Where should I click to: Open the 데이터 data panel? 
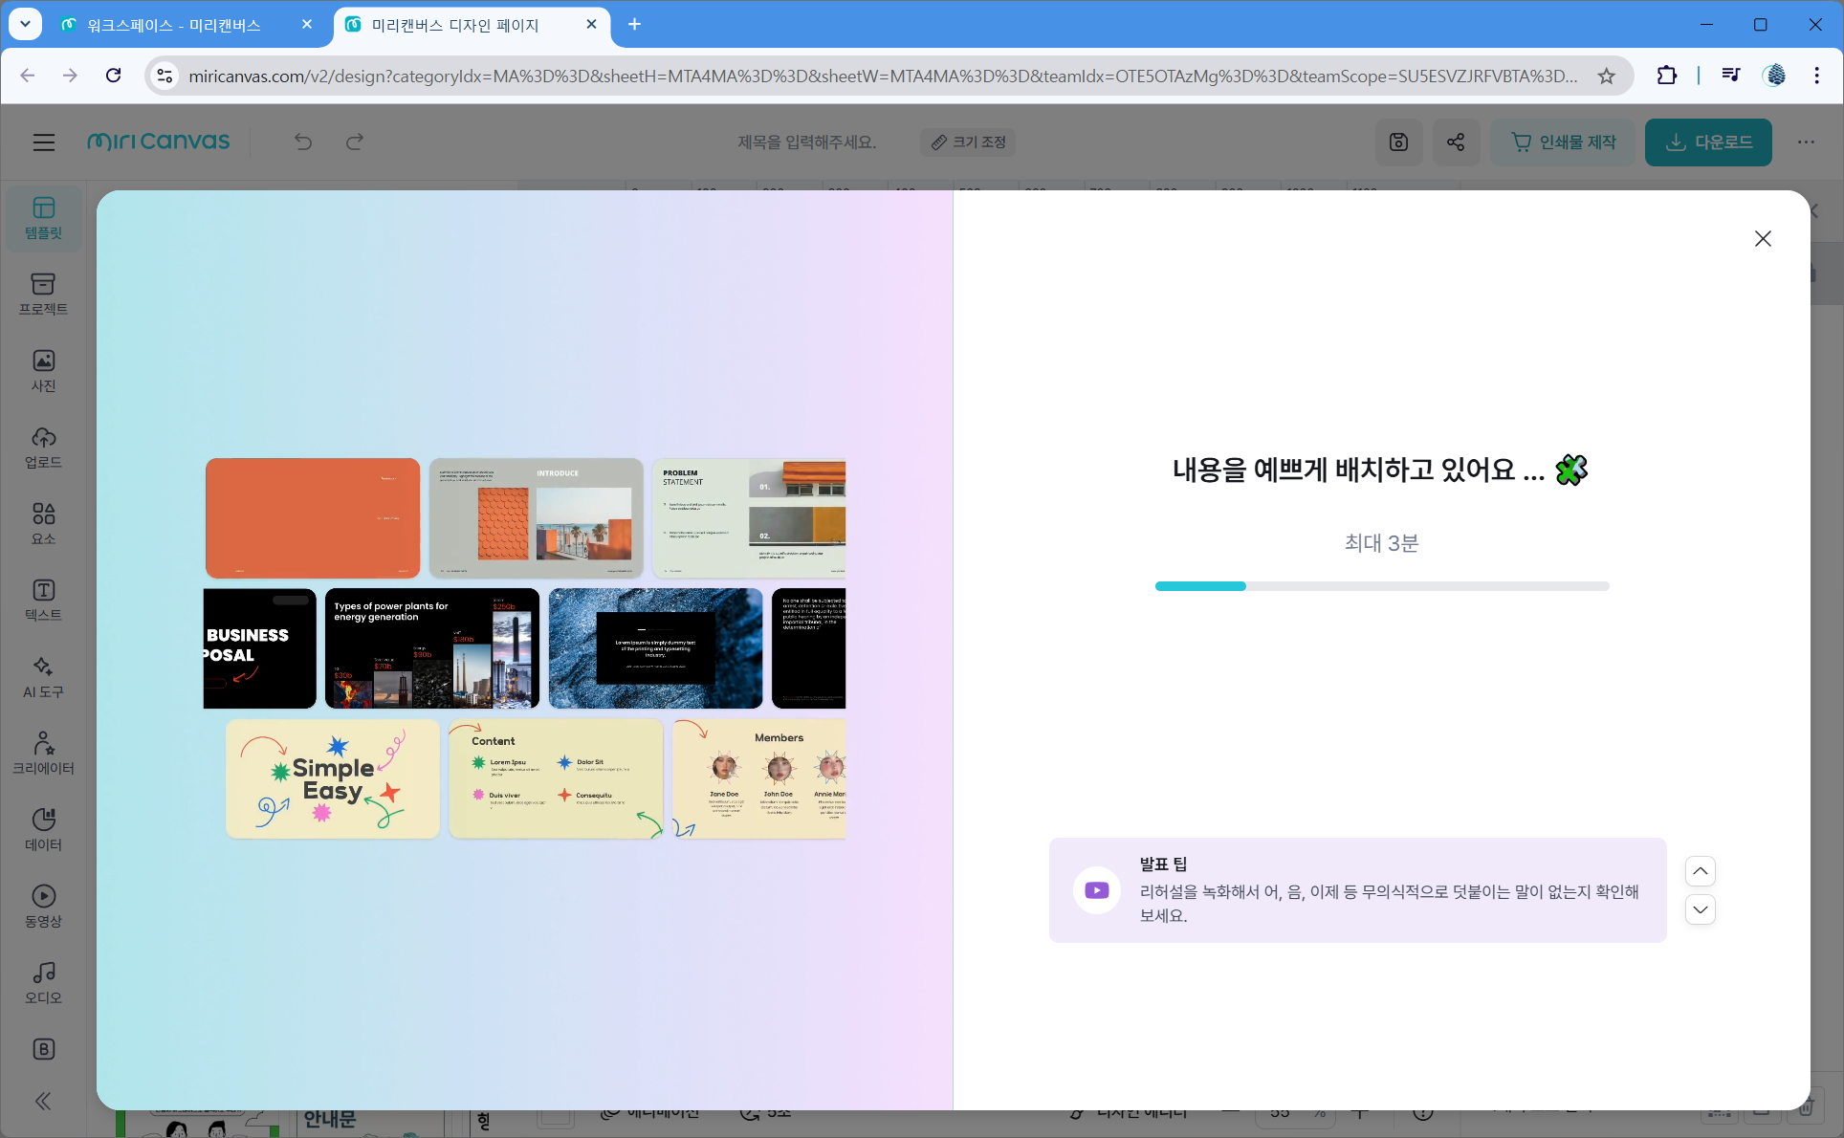click(x=43, y=830)
